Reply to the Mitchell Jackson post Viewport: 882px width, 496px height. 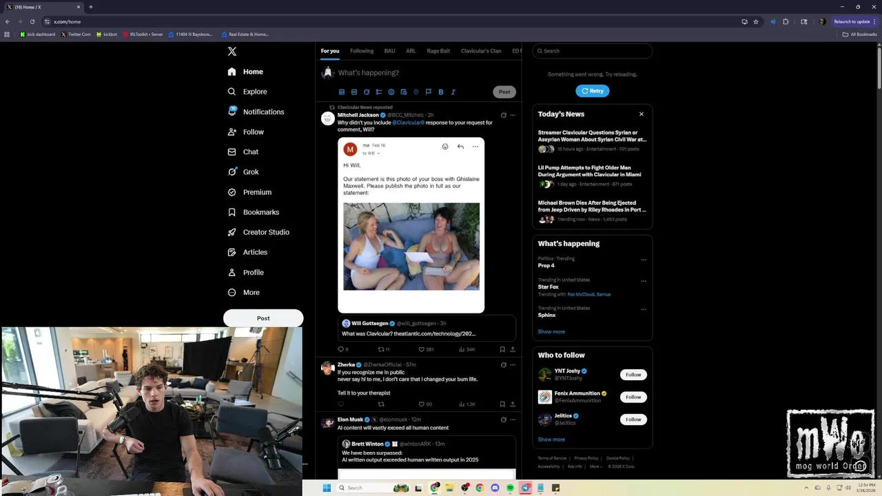point(342,349)
